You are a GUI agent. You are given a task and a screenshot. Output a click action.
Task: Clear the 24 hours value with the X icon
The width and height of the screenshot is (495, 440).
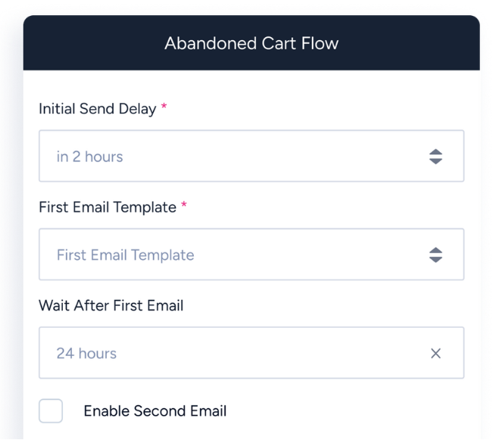click(x=436, y=353)
